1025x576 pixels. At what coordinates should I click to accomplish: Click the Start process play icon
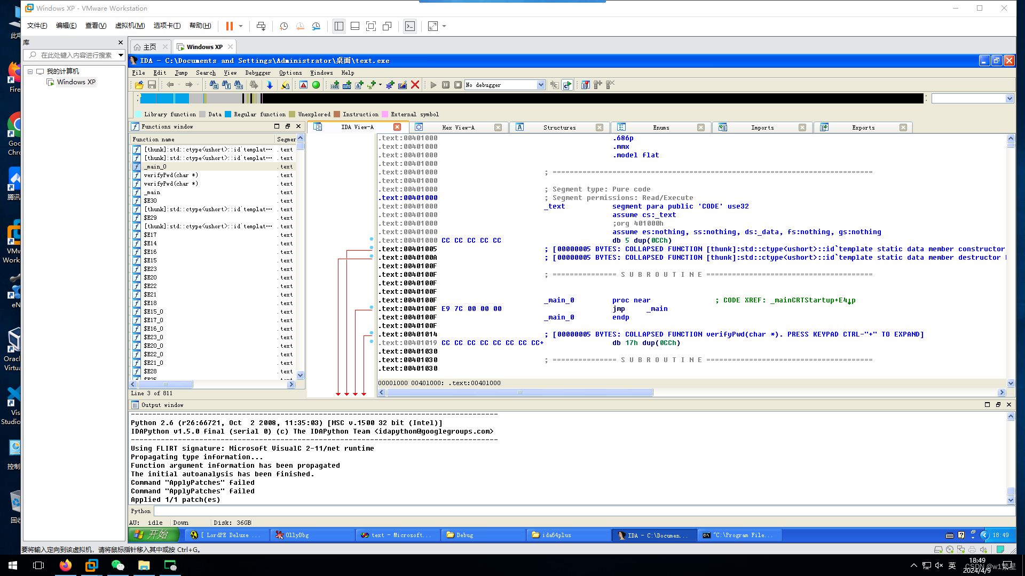tap(433, 85)
